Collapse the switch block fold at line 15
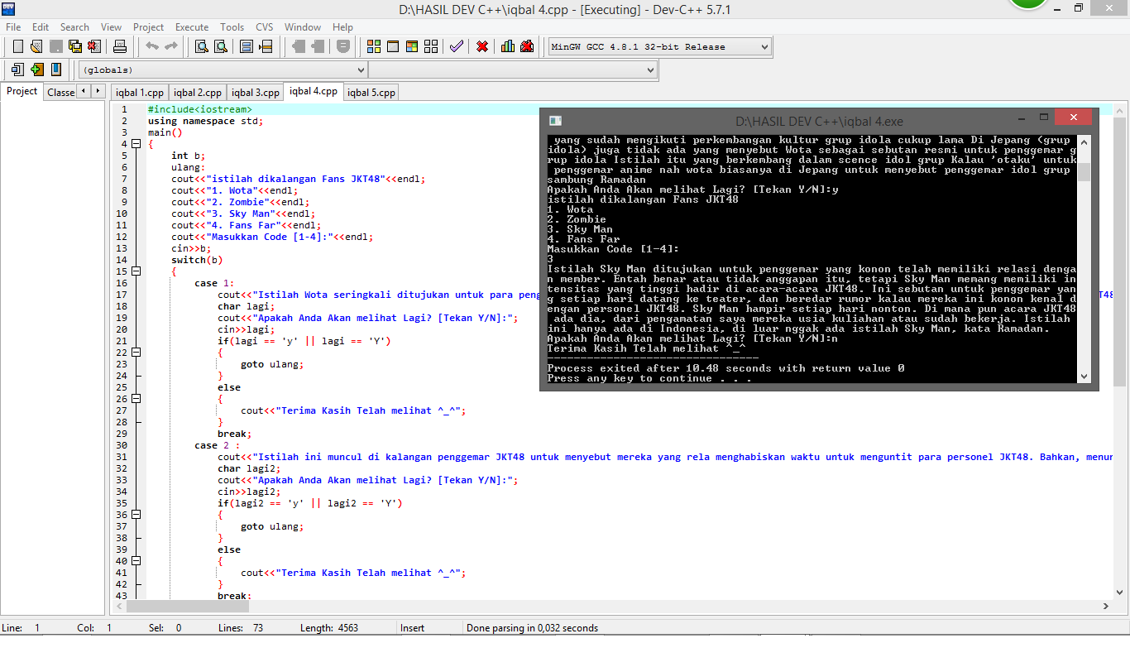This screenshot has width=1130, height=667. [136, 271]
